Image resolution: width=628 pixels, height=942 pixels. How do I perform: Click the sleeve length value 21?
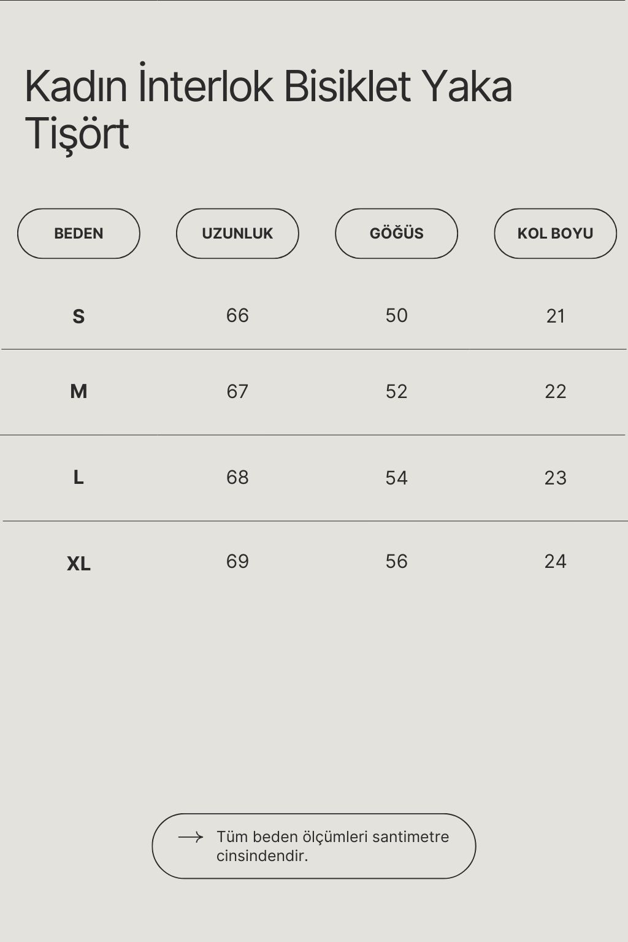click(555, 316)
